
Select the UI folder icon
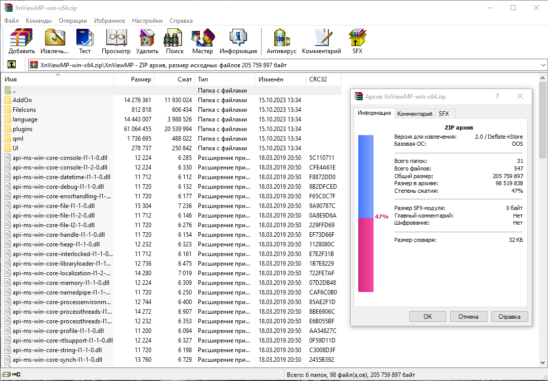(8, 148)
